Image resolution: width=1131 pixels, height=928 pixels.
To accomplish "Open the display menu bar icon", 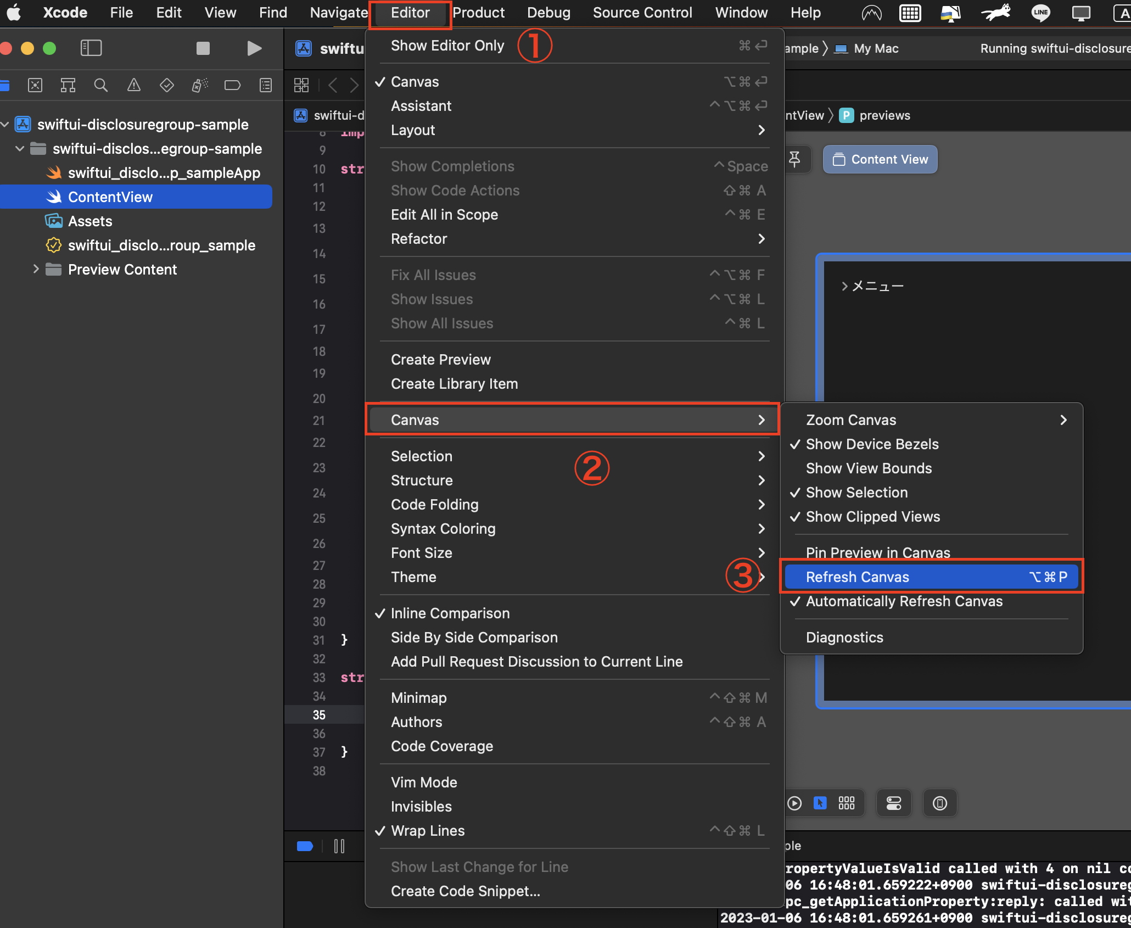I will pyautogui.click(x=1081, y=13).
